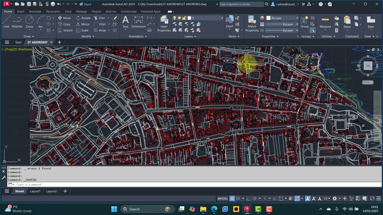Open the application menu A button
This screenshot has width=383, height=215.
coord(7,4)
